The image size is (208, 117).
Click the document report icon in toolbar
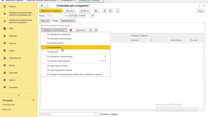(105, 11)
